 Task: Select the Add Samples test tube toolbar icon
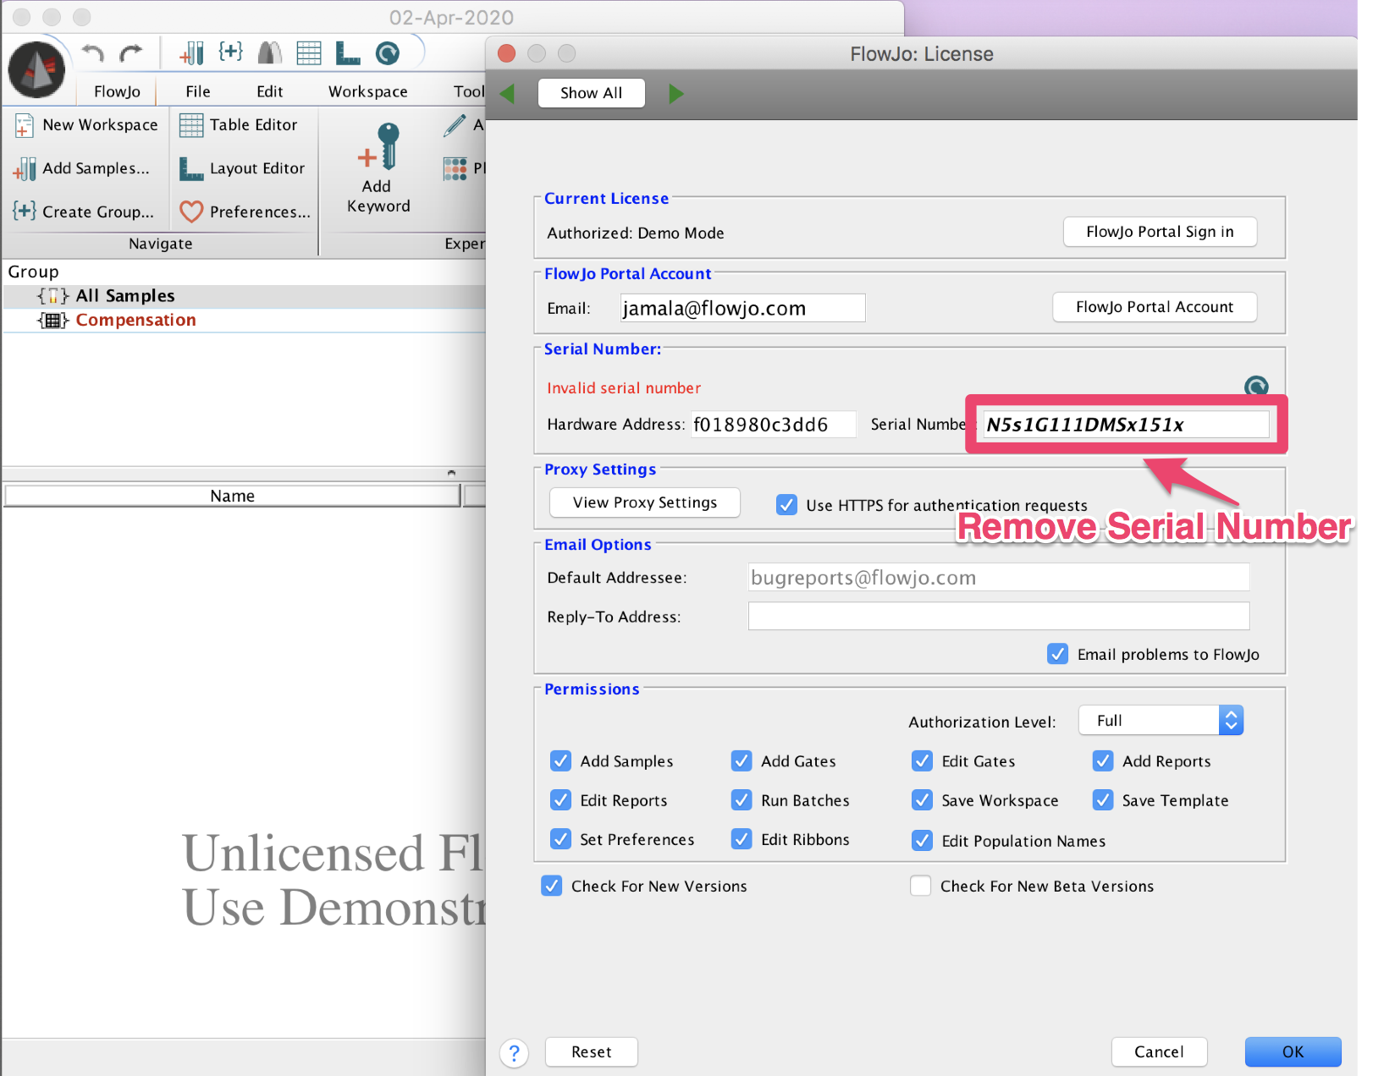(24, 168)
